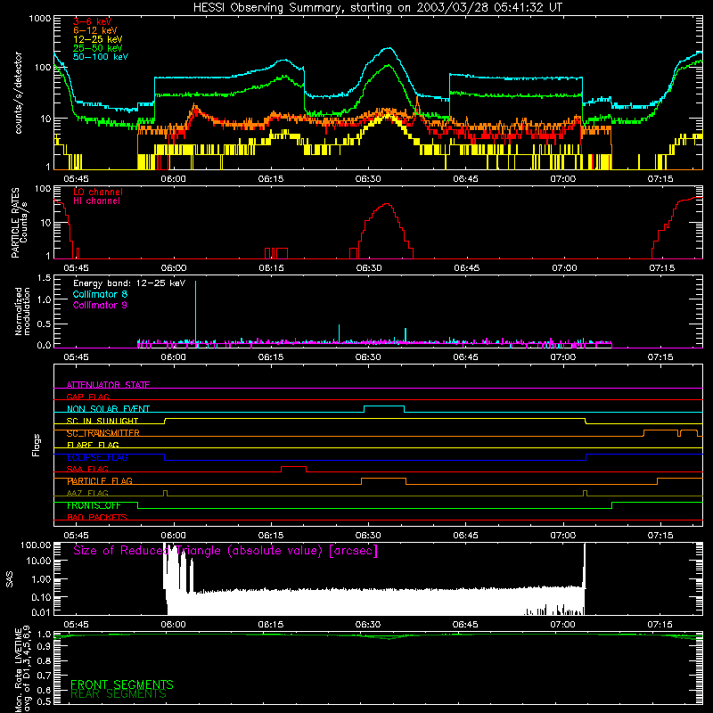The width and height of the screenshot is (713, 713).
Task: Click the 0.01 tick on SAS plot
Action: coord(41,612)
